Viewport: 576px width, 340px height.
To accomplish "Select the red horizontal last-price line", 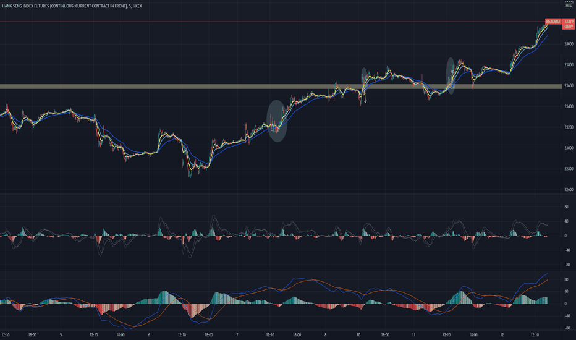I will point(273,22).
